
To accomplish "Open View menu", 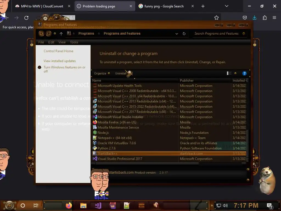I will [x=62, y=42].
